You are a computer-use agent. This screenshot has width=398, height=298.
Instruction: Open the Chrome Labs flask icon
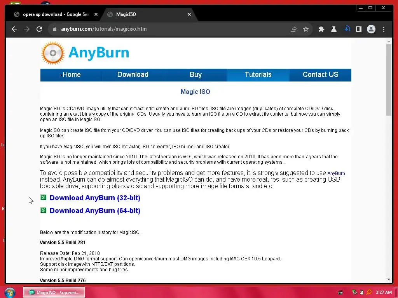pyautogui.click(x=334, y=29)
